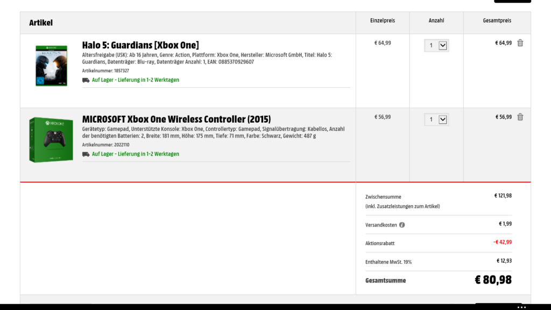This screenshot has height=310, width=551.
Task: Select the Aktionsrabatt discount amount
Action: pyautogui.click(x=501, y=243)
